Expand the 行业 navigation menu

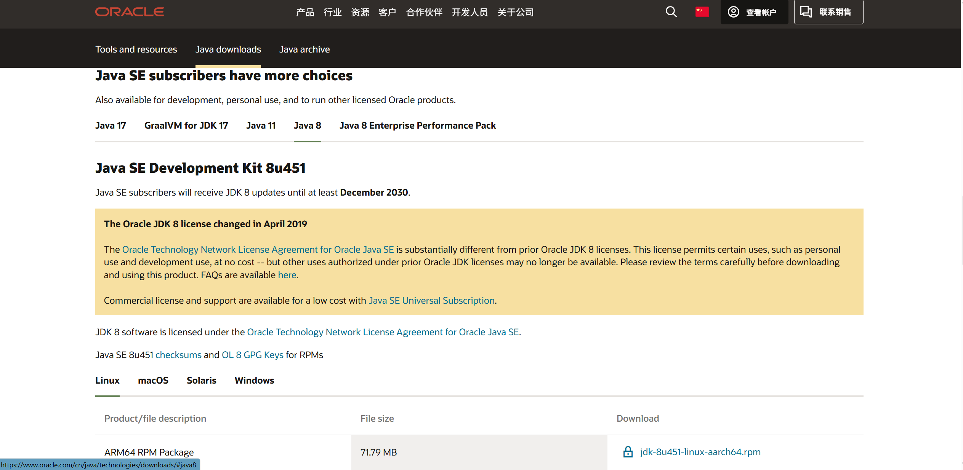coord(332,12)
